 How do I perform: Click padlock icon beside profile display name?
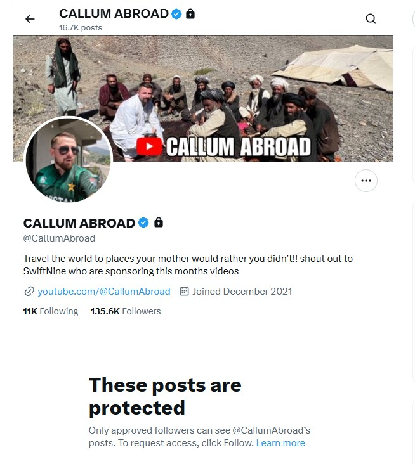159,222
